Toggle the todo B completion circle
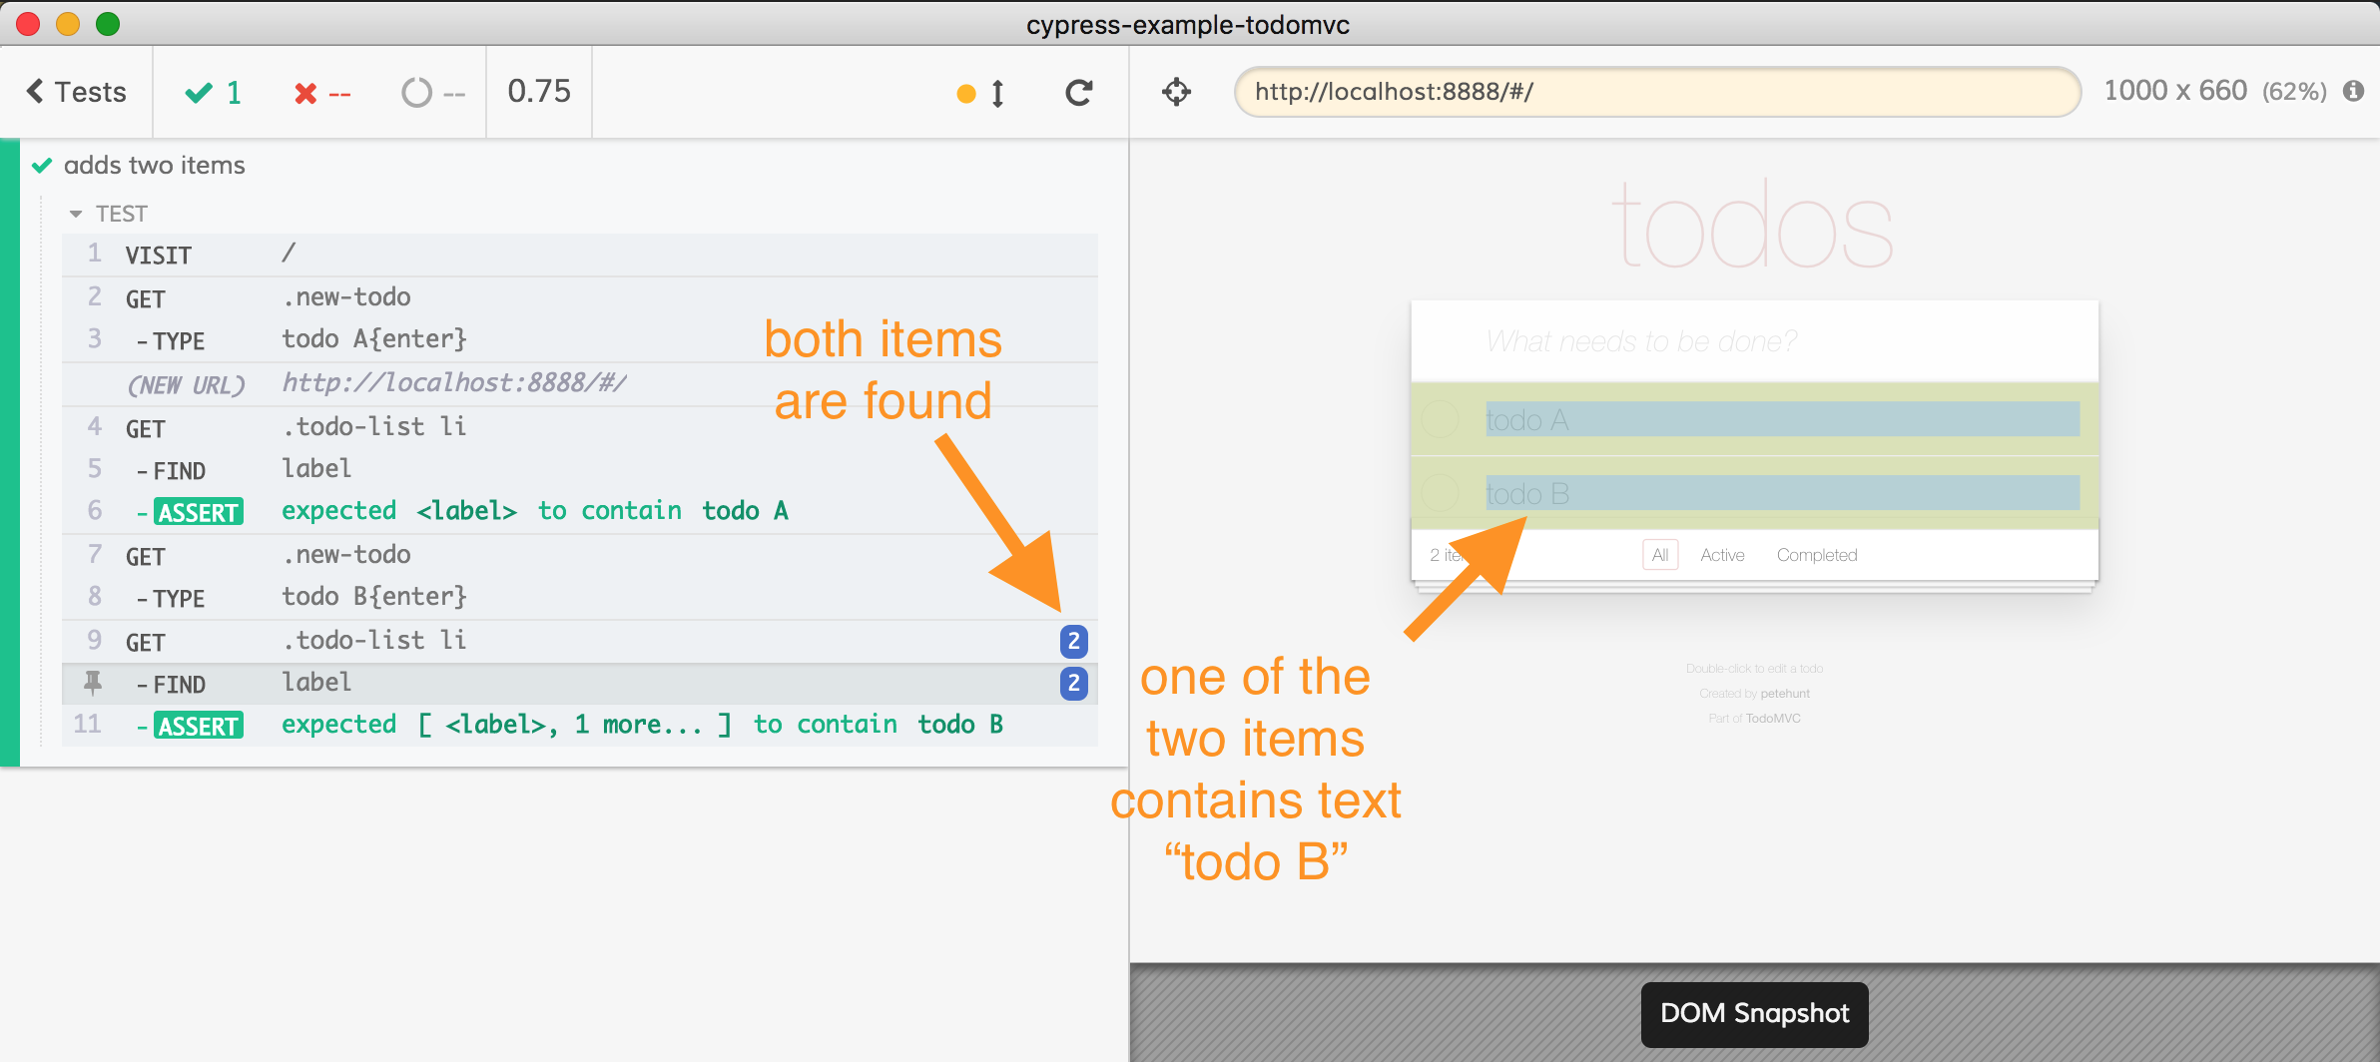Viewport: 2380px width, 1062px height. tap(1440, 493)
